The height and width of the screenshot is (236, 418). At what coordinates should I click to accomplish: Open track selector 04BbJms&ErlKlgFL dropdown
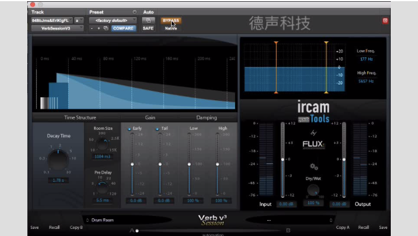click(52, 21)
